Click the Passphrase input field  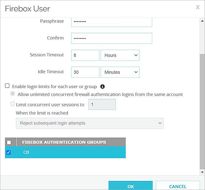(111, 22)
